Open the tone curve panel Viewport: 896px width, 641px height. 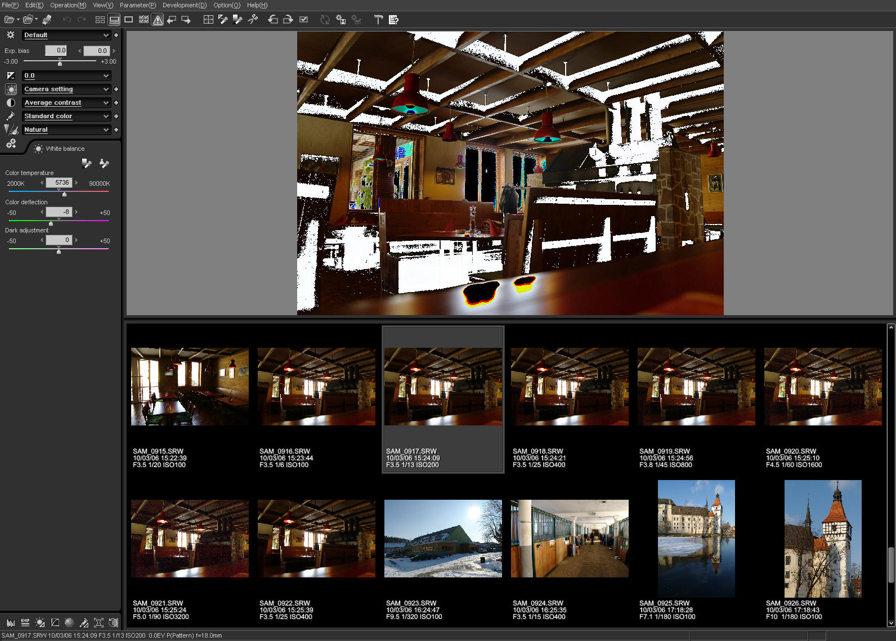tap(55, 622)
